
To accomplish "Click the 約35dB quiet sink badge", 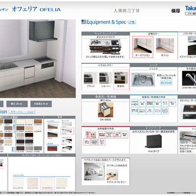I will (166, 83).
